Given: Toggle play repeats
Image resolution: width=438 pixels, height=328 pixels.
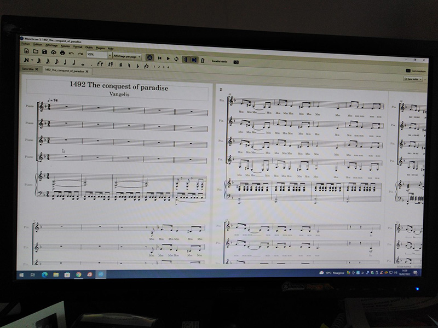Looking at the screenshot, I should (x=185, y=60).
